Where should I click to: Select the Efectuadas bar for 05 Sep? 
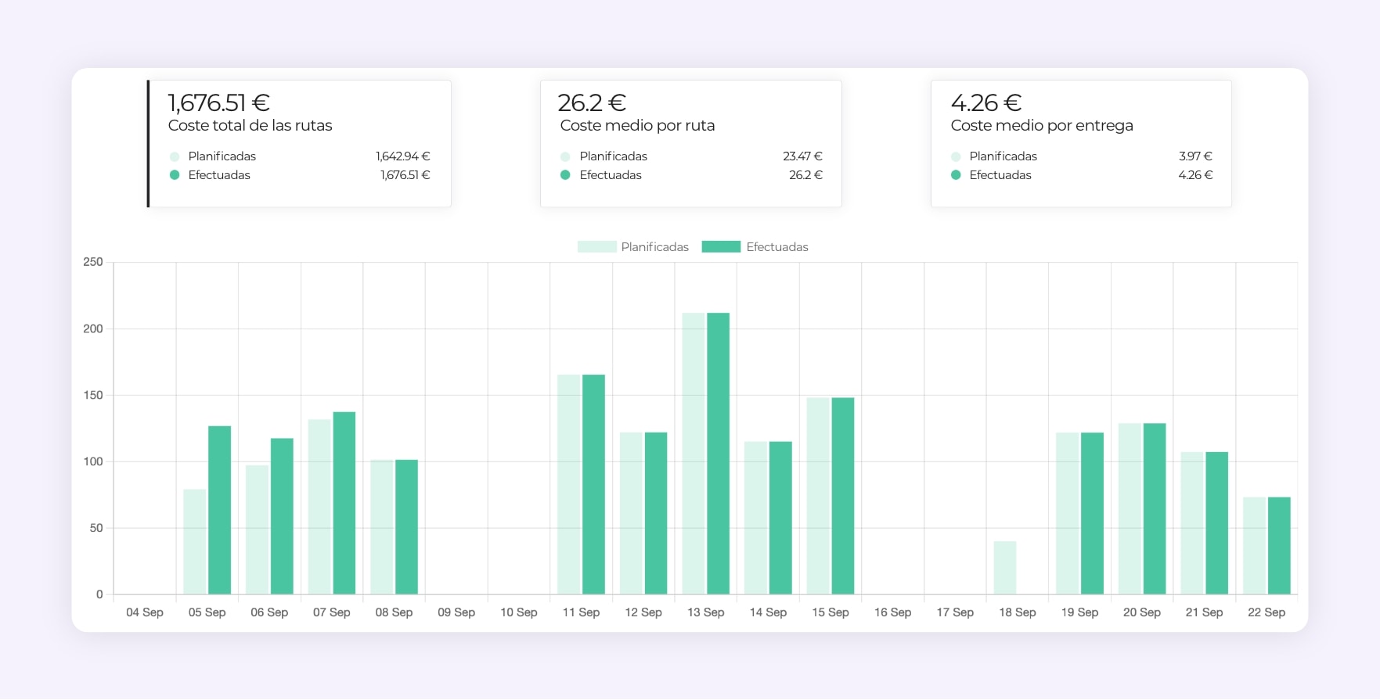click(219, 510)
